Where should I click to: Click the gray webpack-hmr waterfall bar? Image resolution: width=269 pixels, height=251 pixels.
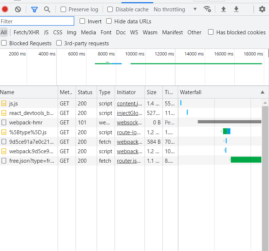coord(230,122)
